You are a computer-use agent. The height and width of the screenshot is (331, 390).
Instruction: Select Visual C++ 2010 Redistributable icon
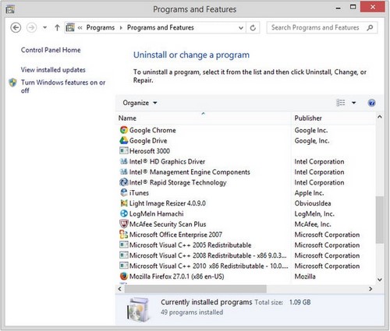[x=123, y=266]
